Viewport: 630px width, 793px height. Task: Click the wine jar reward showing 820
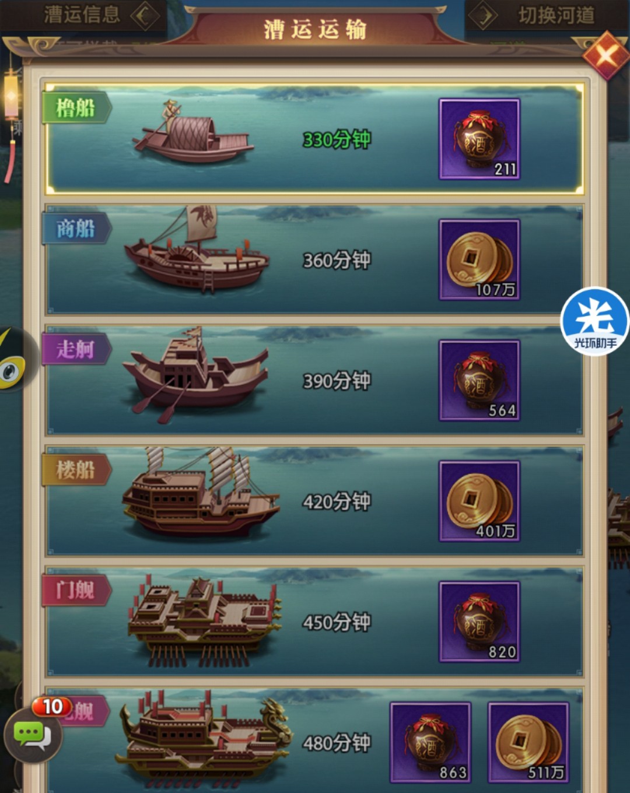click(480, 622)
